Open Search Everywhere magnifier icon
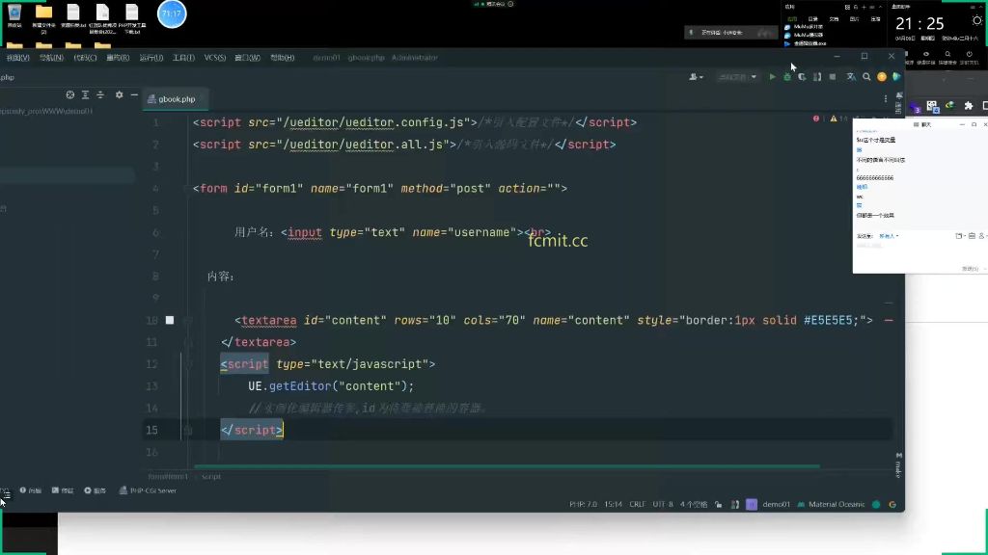Viewport: 988px width, 555px height. click(x=866, y=77)
